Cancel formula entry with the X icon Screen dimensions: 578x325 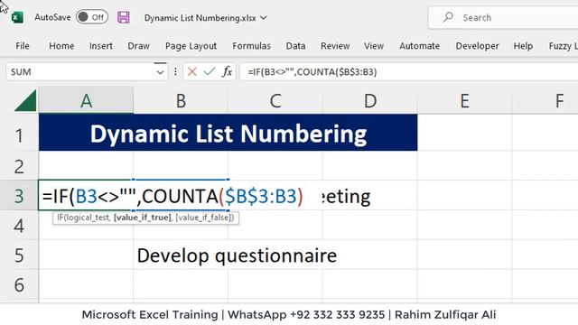[x=191, y=71]
